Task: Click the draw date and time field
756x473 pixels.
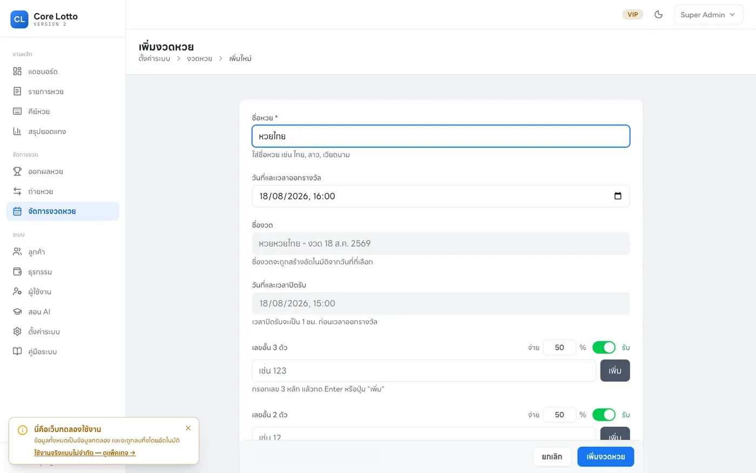Action: click(441, 196)
